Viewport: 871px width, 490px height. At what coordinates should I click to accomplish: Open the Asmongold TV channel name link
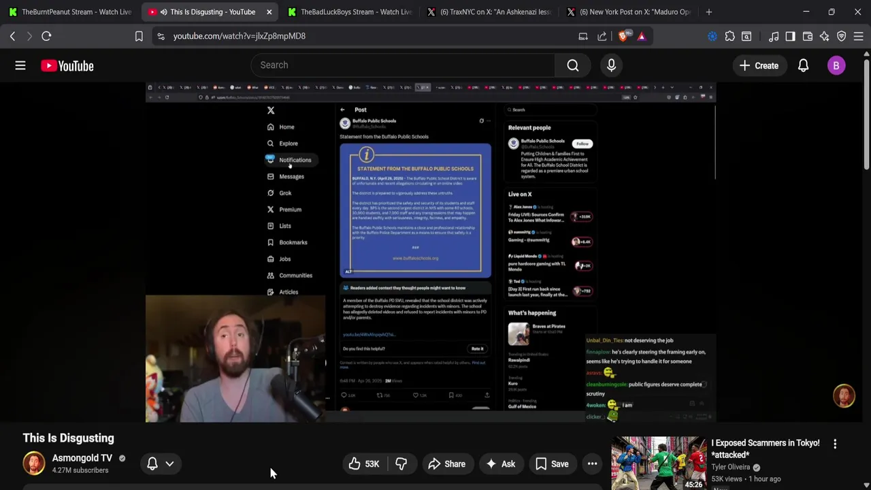[x=82, y=458]
